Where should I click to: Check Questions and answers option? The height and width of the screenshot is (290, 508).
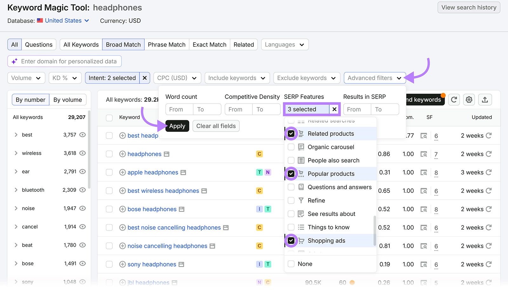click(x=291, y=187)
